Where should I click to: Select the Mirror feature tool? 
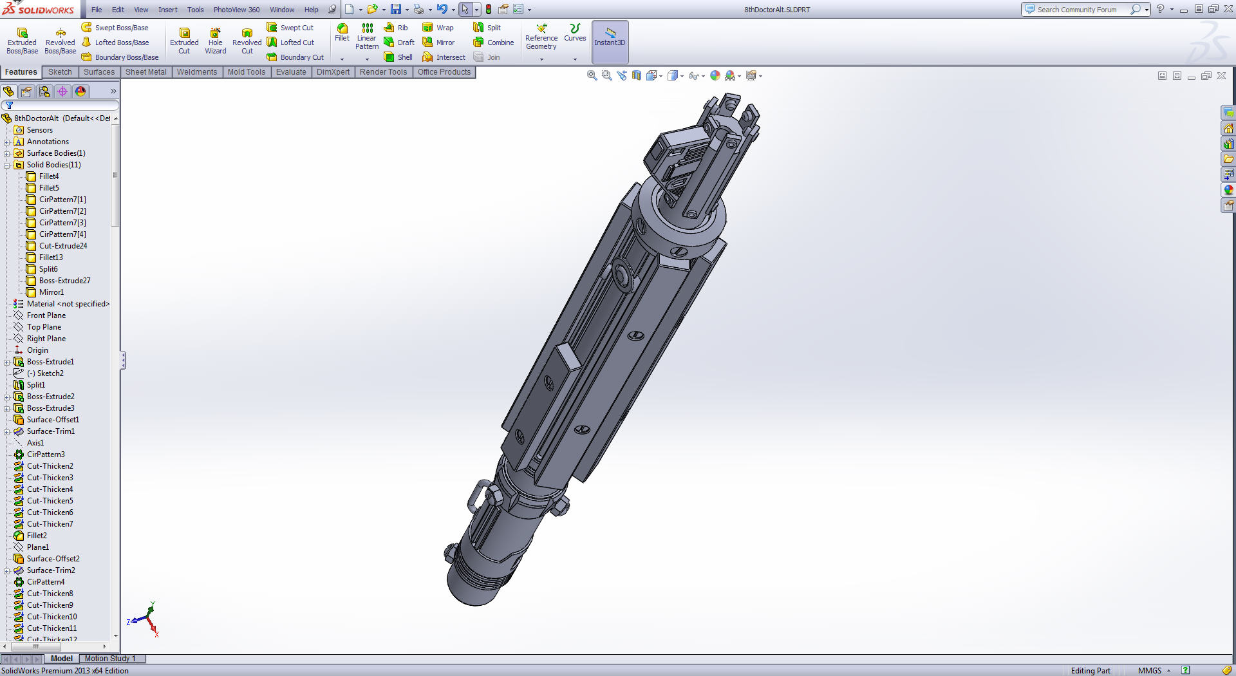pos(438,42)
